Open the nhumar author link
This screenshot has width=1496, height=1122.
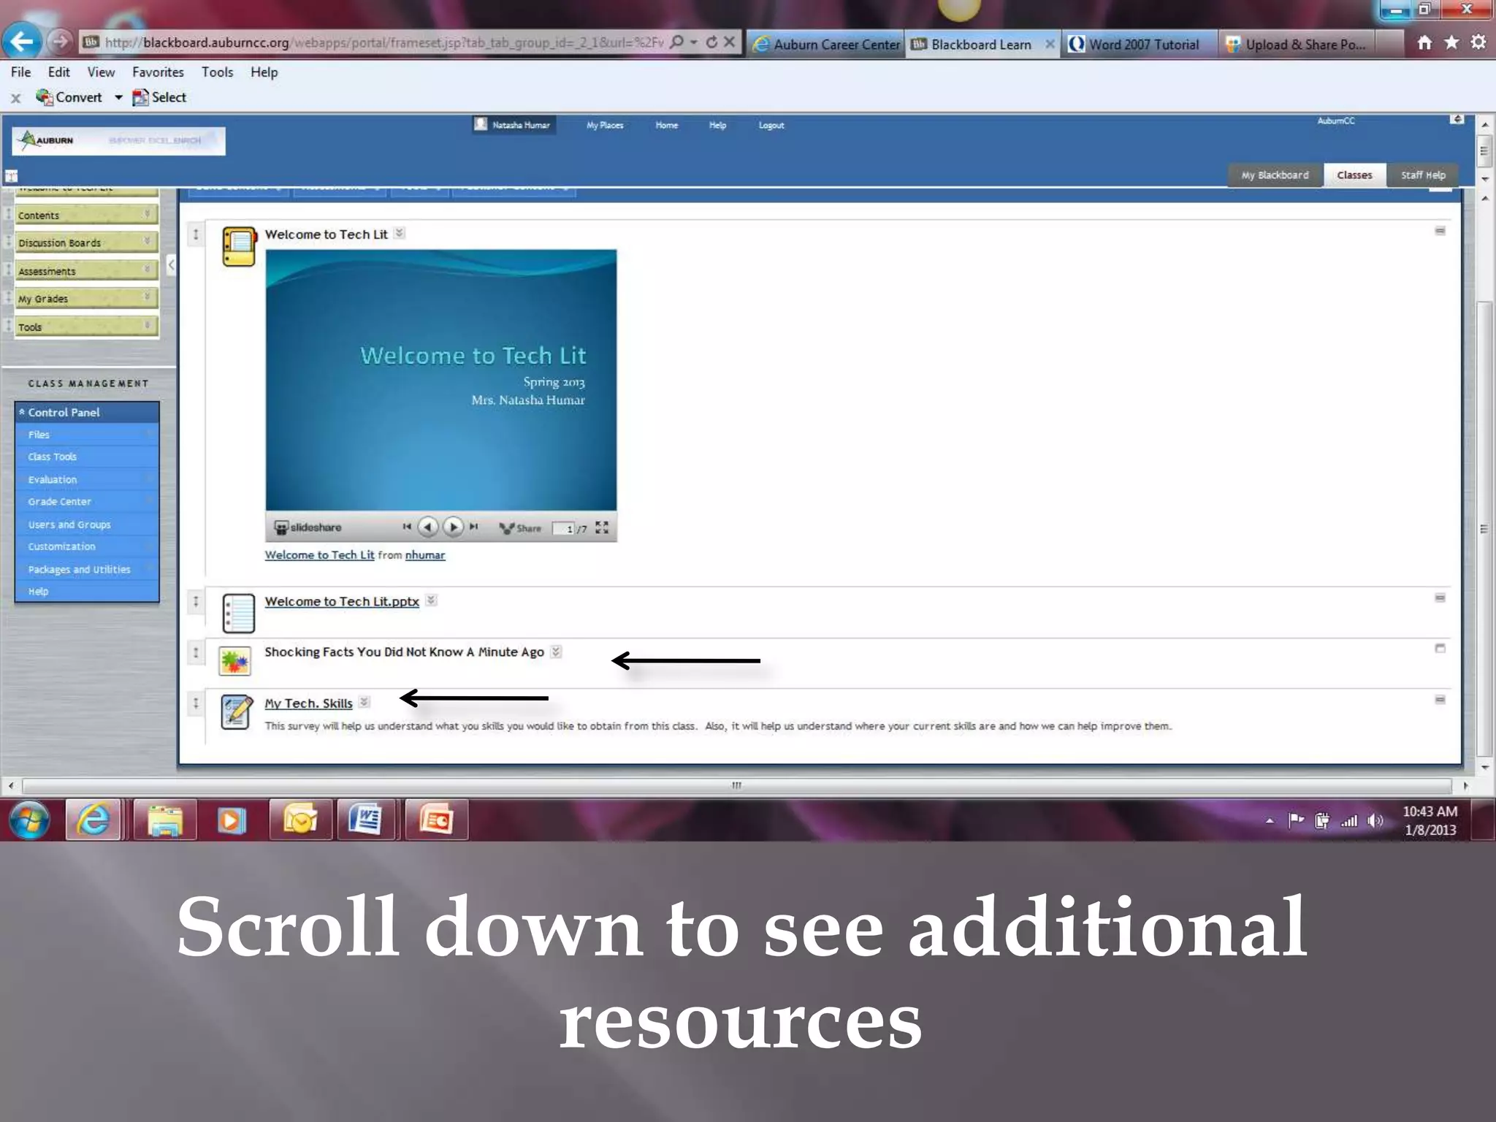[x=425, y=555]
